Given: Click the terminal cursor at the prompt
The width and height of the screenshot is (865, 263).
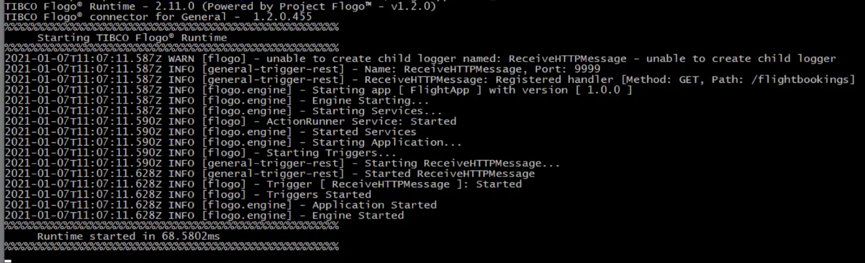Looking at the screenshot, I should click(8, 259).
